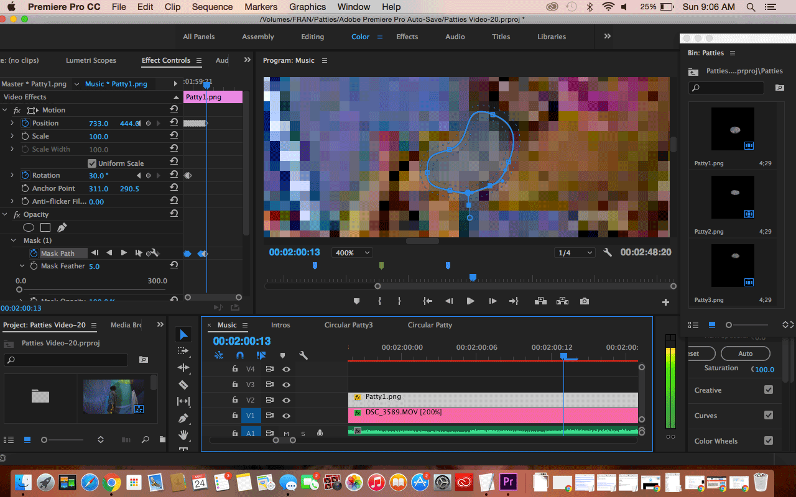Toggle the Curves section checkbox in Lumetri

click(769, 415)
